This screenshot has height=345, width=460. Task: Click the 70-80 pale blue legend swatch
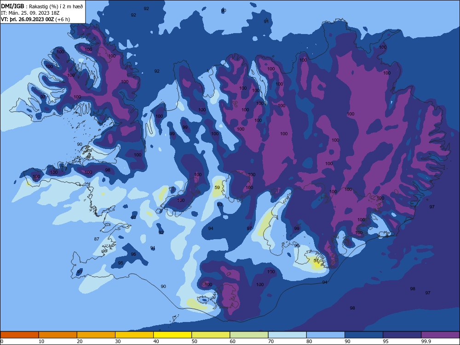287,335
